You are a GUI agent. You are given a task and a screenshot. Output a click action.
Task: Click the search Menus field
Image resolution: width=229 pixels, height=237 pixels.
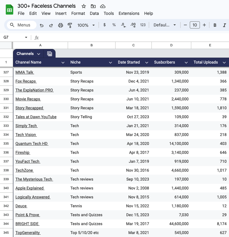[22, 25]
